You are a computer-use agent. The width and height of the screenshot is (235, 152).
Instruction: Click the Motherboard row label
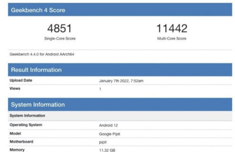tap(21, 142)
